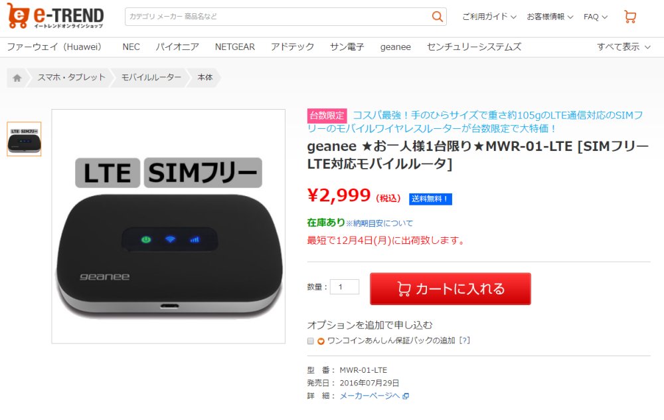Select the geanee maker tab

(396, 47)
